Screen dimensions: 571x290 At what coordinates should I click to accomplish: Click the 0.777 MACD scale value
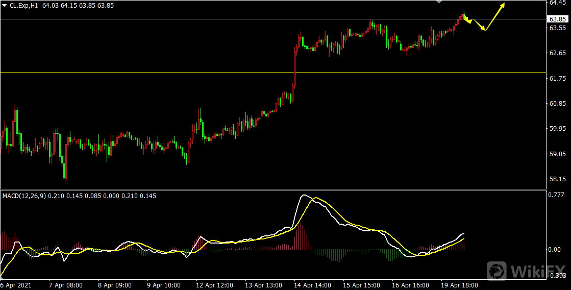(555, 195)
